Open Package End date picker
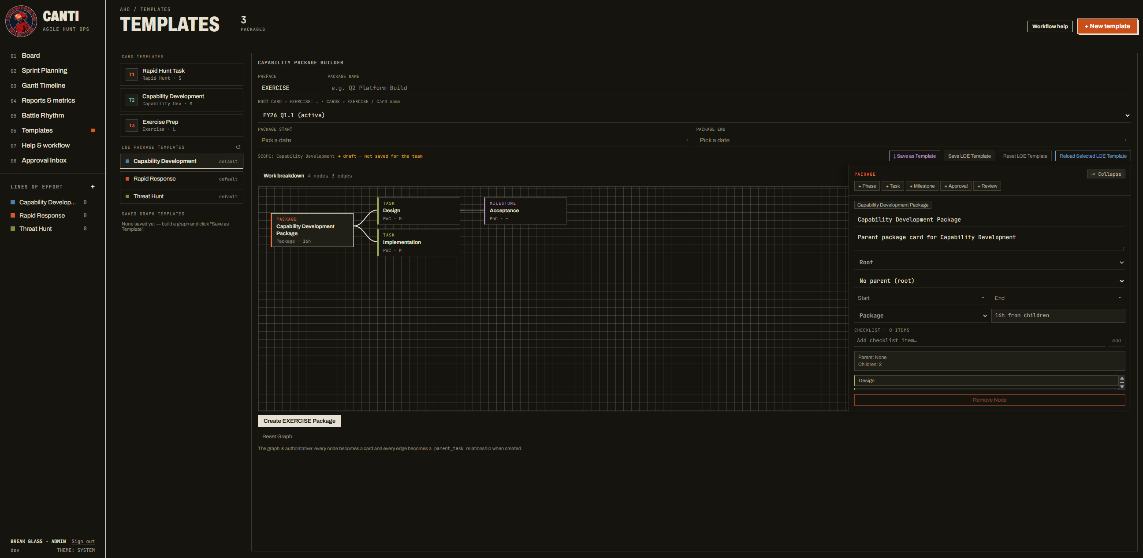 point(913,140)
